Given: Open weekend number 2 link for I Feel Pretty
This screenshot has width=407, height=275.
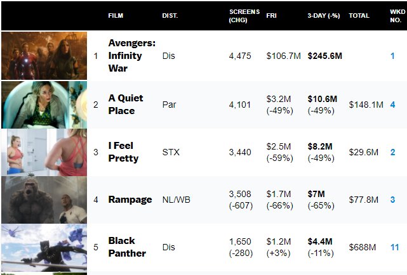Looking at the screenshot, I should pos(392,152).
